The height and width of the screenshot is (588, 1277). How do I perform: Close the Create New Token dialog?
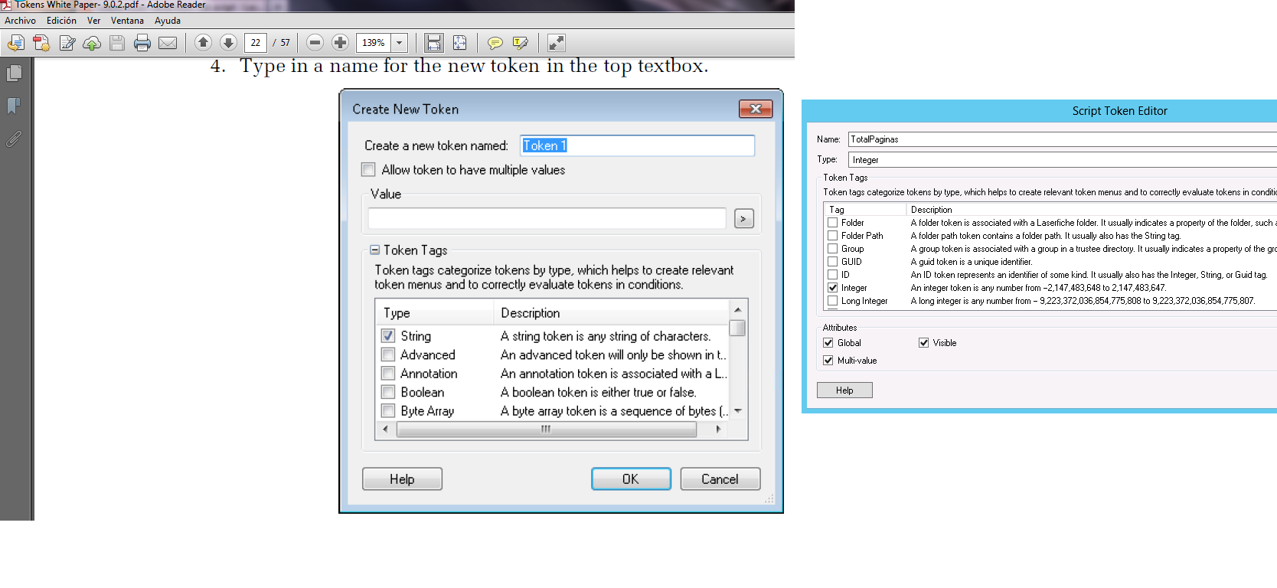pos(756,109)
